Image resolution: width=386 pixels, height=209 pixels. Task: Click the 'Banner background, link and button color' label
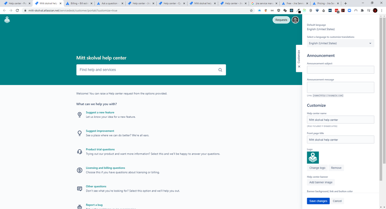[330, 191]
